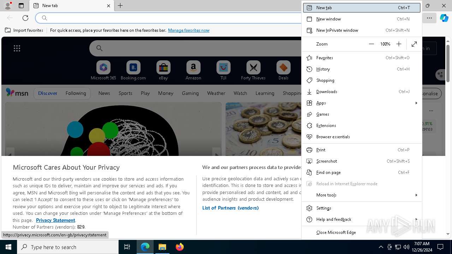Image resolution: width=452 pixels, height=254 pixels.
Task: Open the Copilot sidebar icon
Action: (444, 18)
